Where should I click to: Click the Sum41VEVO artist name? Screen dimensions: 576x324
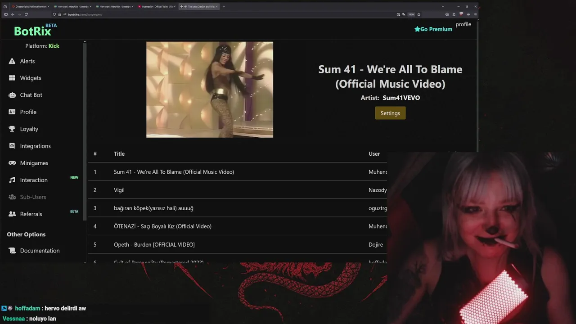coord(401,98)
